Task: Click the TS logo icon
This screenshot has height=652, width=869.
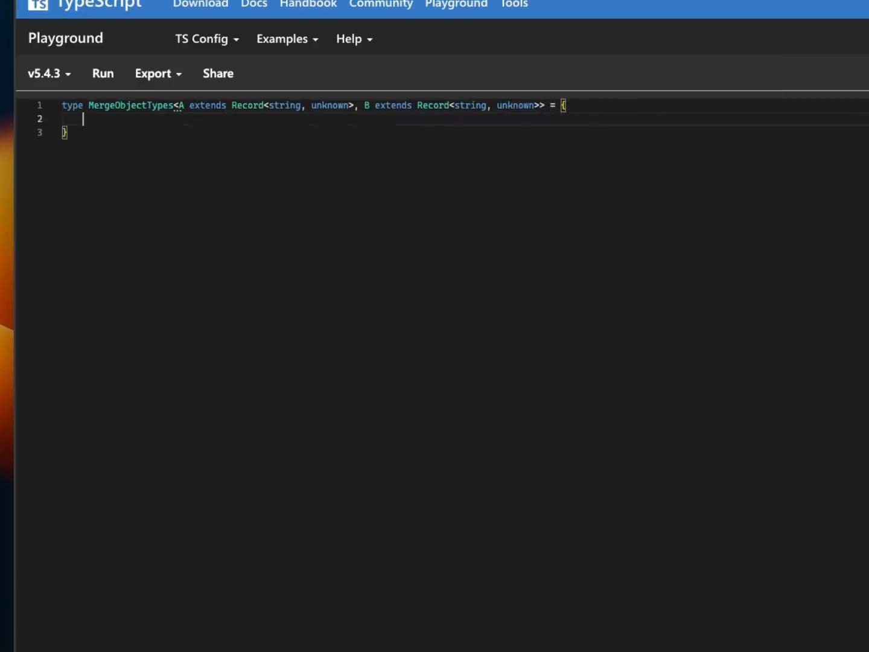Action: click(x=38, y=5)
